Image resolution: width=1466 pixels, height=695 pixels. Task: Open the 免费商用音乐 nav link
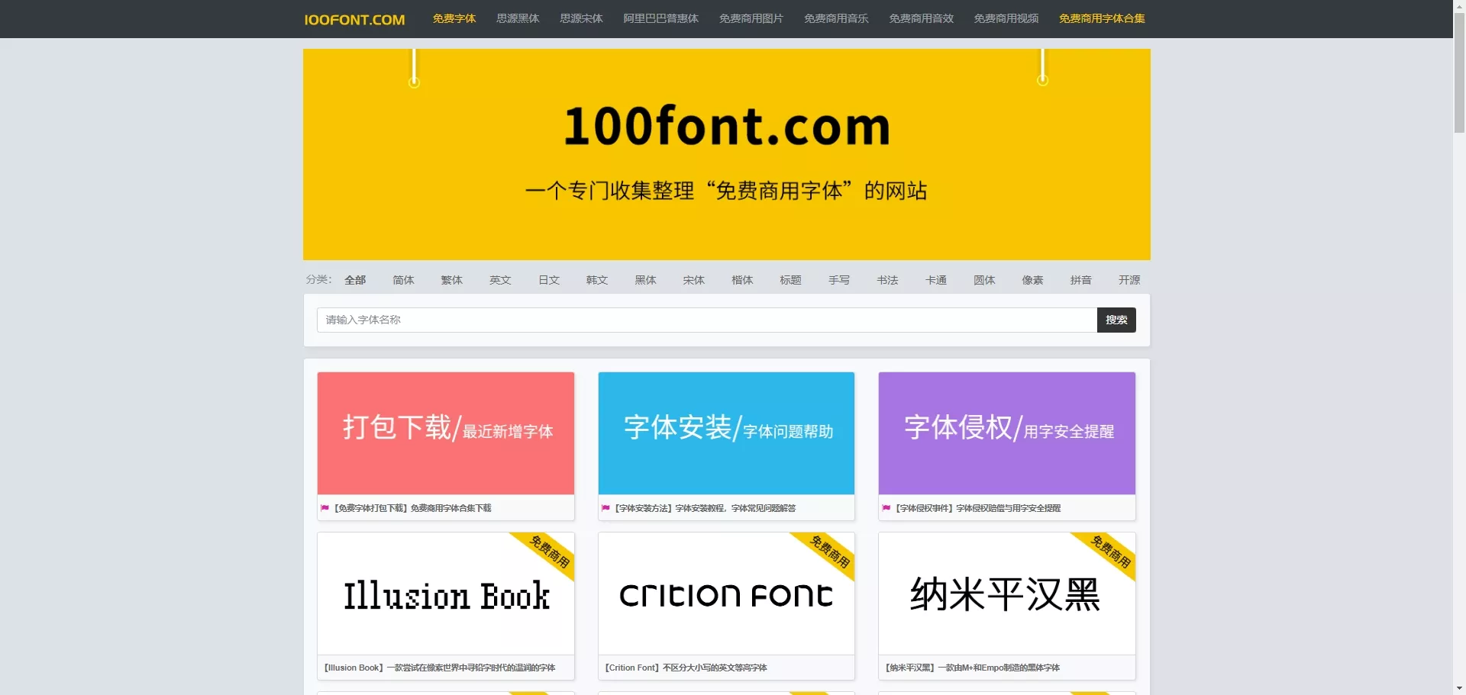[x=836, y=18]
